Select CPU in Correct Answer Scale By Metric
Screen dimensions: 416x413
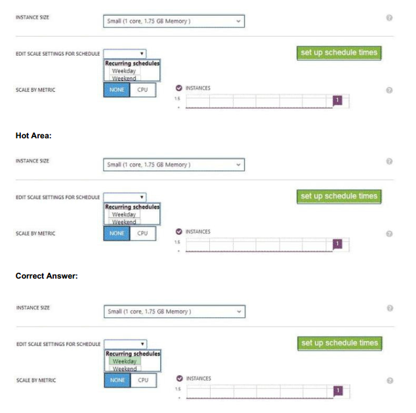point(143,380)
